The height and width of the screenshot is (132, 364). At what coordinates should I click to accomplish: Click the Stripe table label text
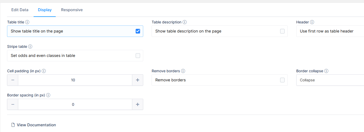[17, 47]
